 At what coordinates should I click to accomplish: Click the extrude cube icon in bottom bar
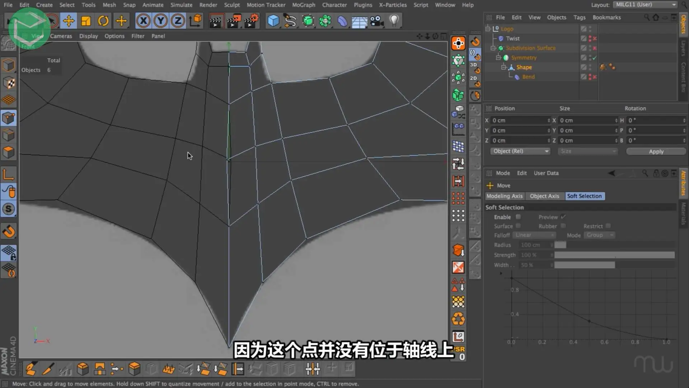click(x=83, y=368)
